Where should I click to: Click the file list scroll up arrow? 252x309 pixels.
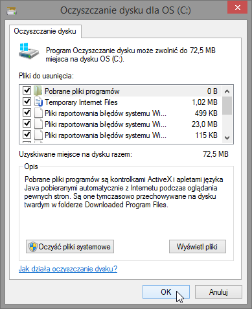pos(227,91)
